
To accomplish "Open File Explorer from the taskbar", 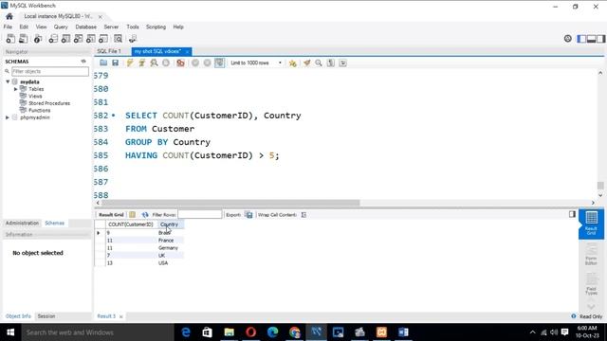I will (x=230, y=332).
